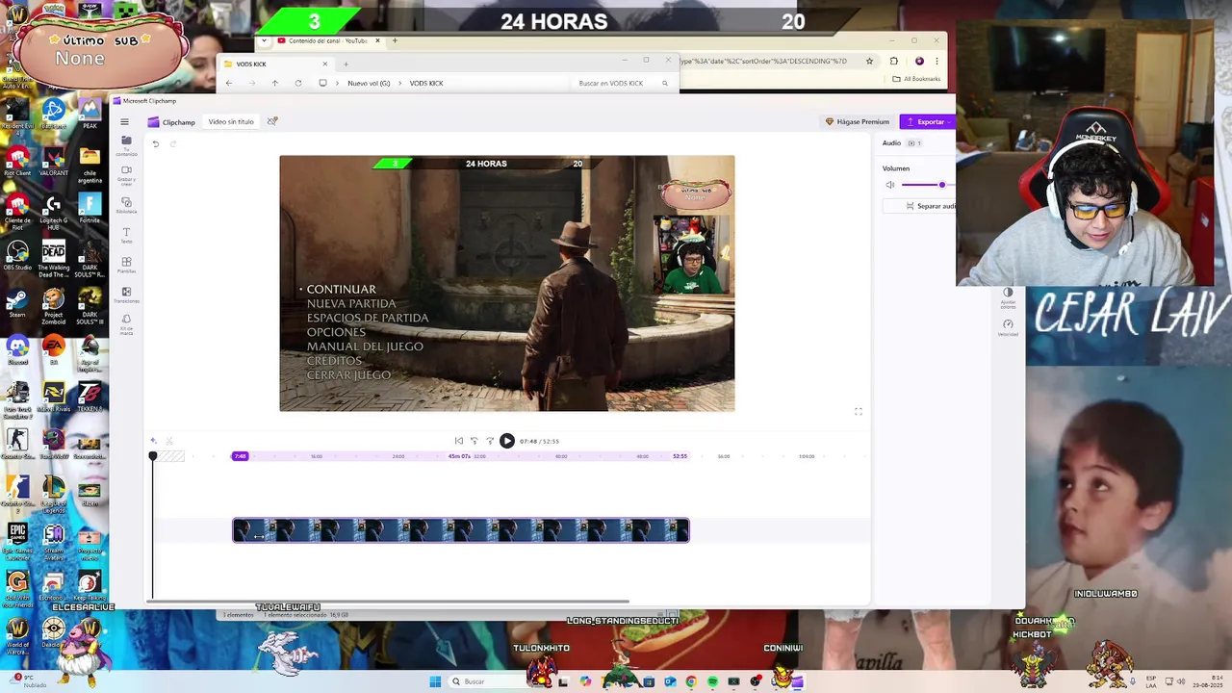Image resolution: width=1232 pixels, height=693 pixels.
Task: Click Buscar en VODS KICK field
Action: tap(622, 84)
